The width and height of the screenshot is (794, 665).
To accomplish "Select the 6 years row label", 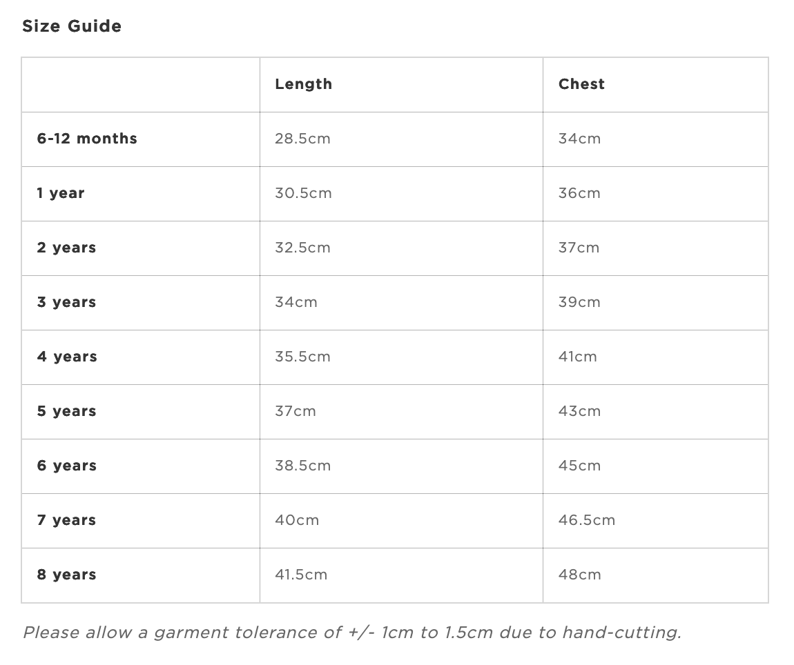I will coord(67,466).
